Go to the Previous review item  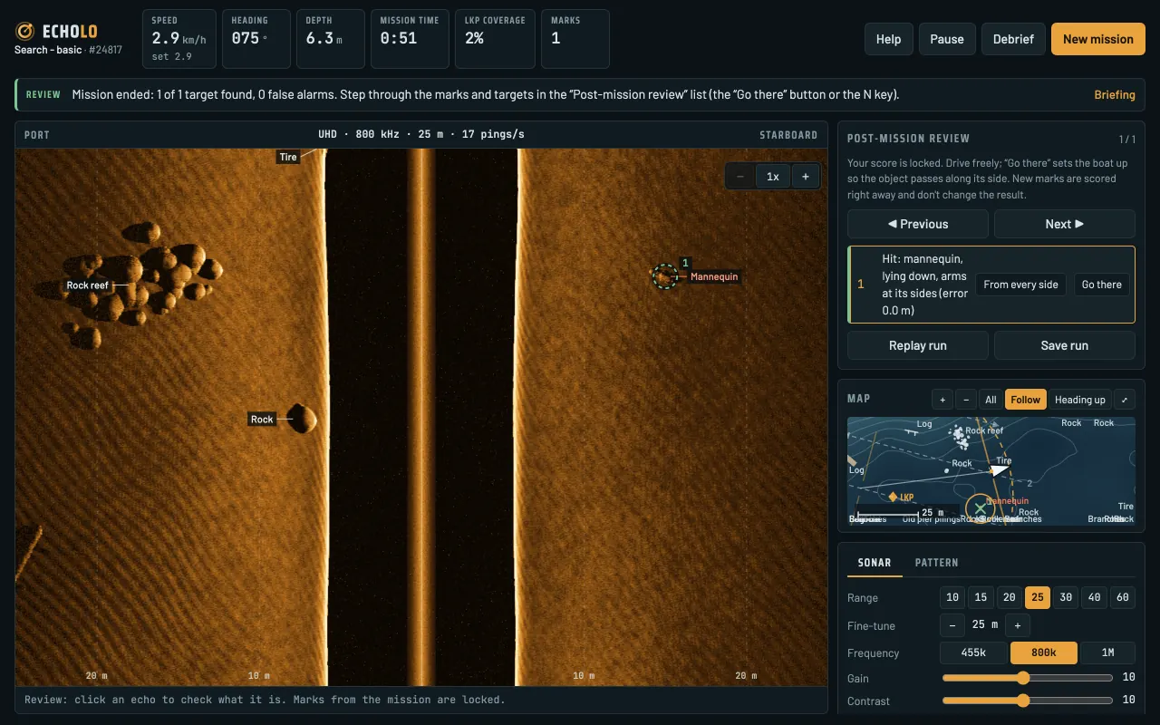point(918,224)
